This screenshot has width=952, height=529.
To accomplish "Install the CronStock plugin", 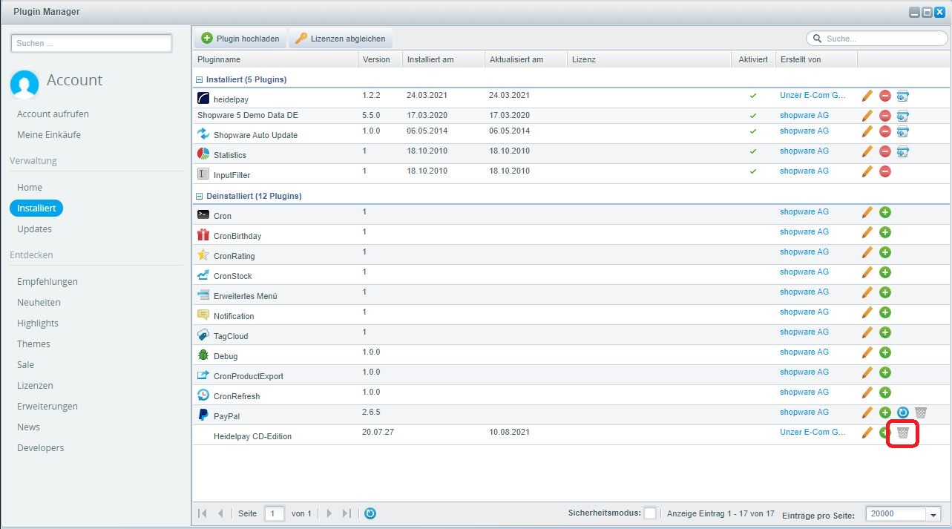I will click(884, 272).
